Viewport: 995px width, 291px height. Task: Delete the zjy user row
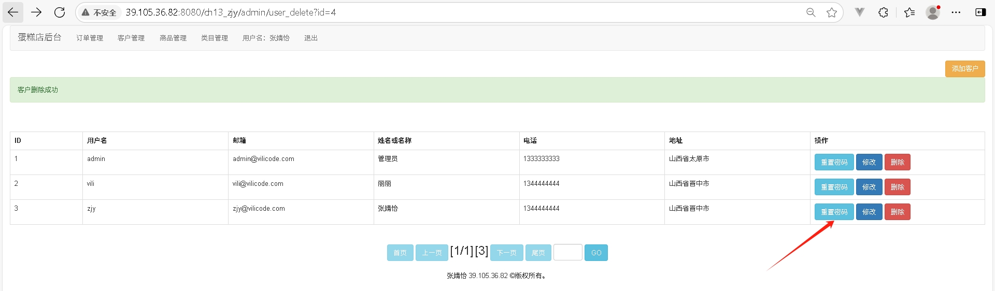897,212
